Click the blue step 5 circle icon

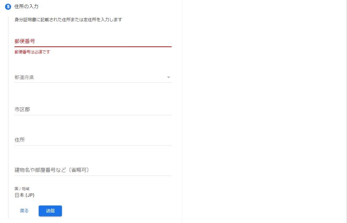(8, 7)
